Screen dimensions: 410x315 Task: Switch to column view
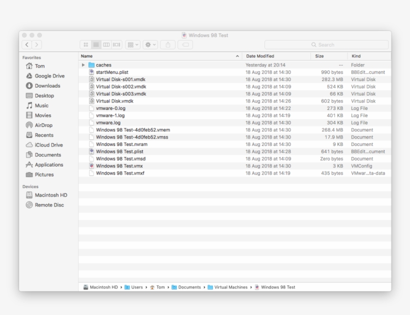pyautogui.click(x=106, y=44)
